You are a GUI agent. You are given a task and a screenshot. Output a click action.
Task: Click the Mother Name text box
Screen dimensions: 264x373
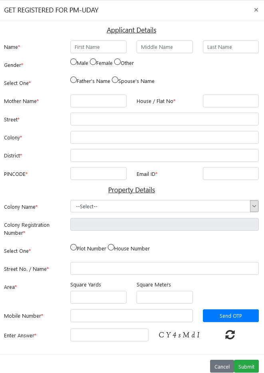[98, 101]
